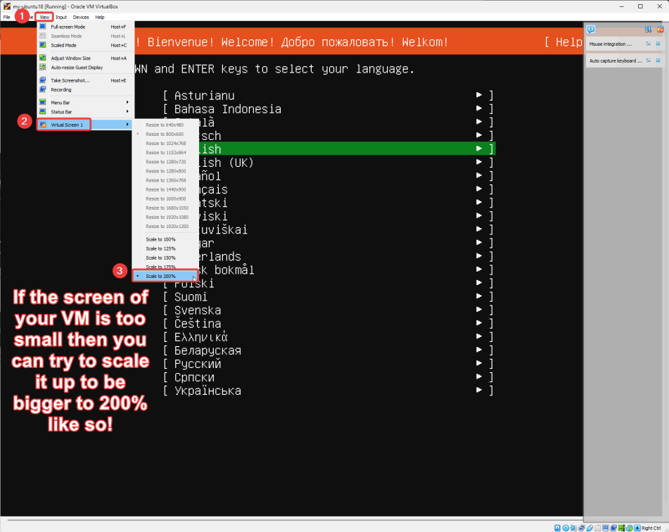Open the Input menu
Screen dimensions: 669x532
pos(61,17)
